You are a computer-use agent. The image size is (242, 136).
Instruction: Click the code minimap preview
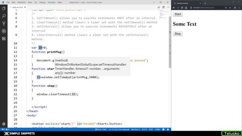(164, 14)
